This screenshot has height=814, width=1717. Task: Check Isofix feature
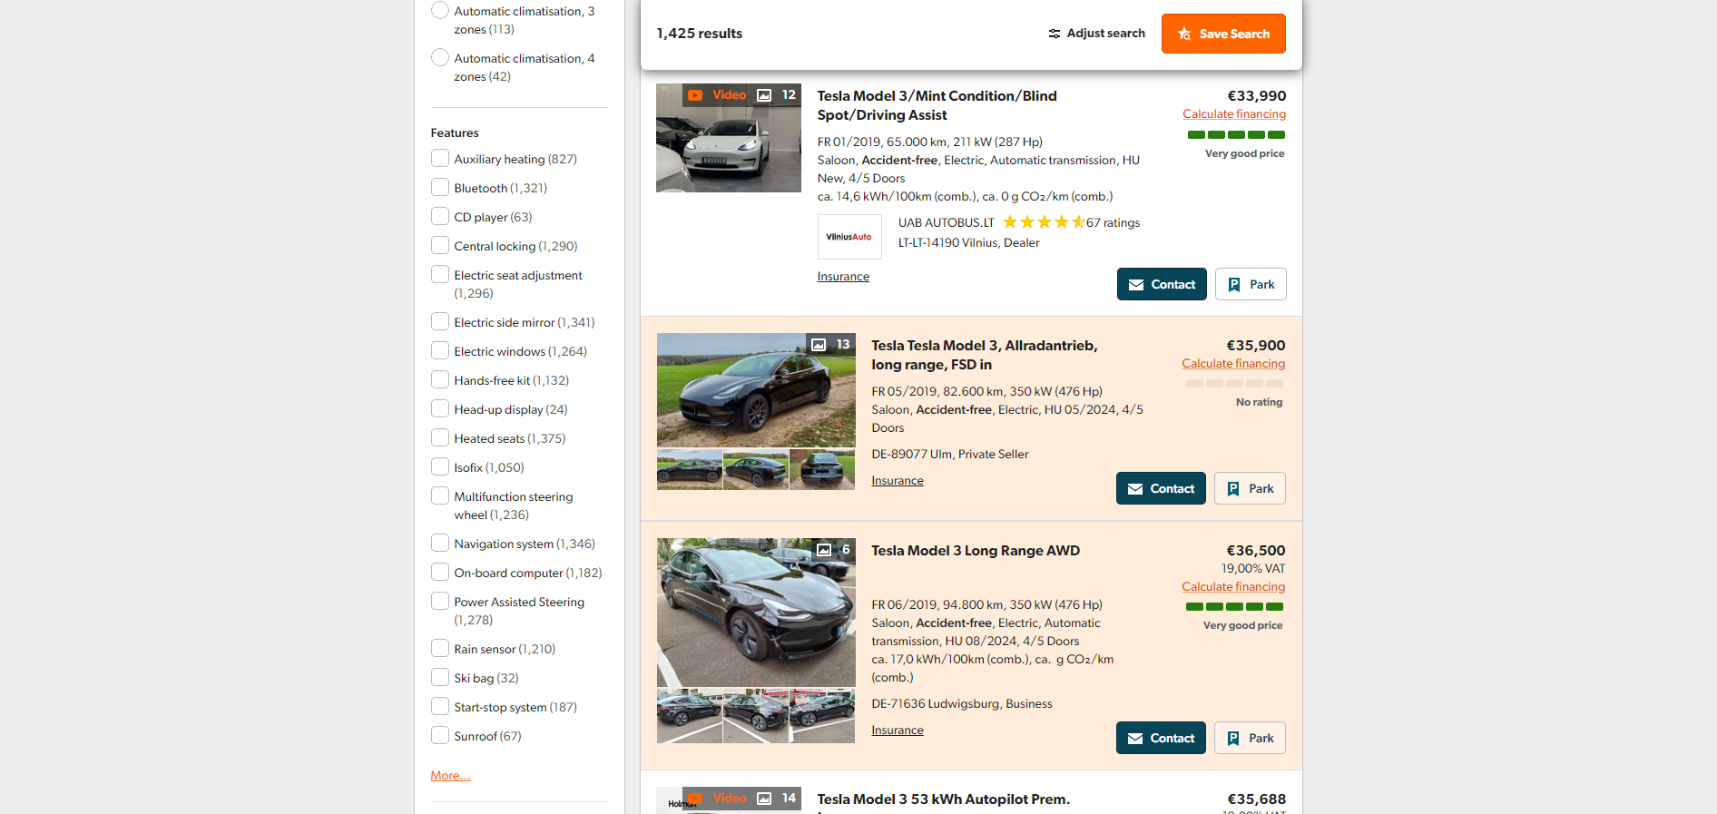[x=440, y=467]
